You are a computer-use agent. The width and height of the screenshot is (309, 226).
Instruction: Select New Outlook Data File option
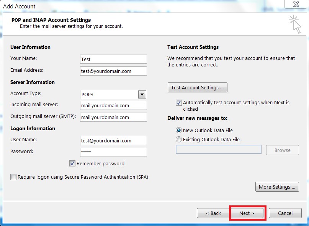click(178, 130)
